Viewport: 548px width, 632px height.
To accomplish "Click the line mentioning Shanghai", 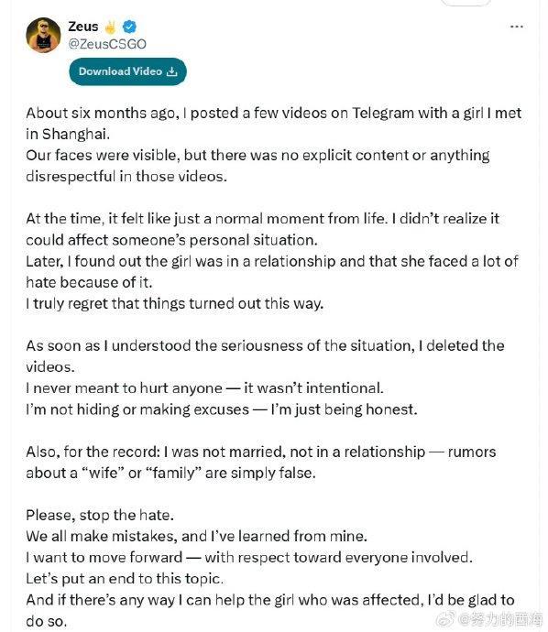I will click(68, 134).
